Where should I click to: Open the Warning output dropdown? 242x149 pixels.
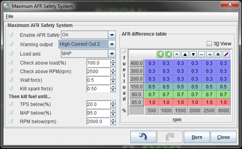(112, 44)
